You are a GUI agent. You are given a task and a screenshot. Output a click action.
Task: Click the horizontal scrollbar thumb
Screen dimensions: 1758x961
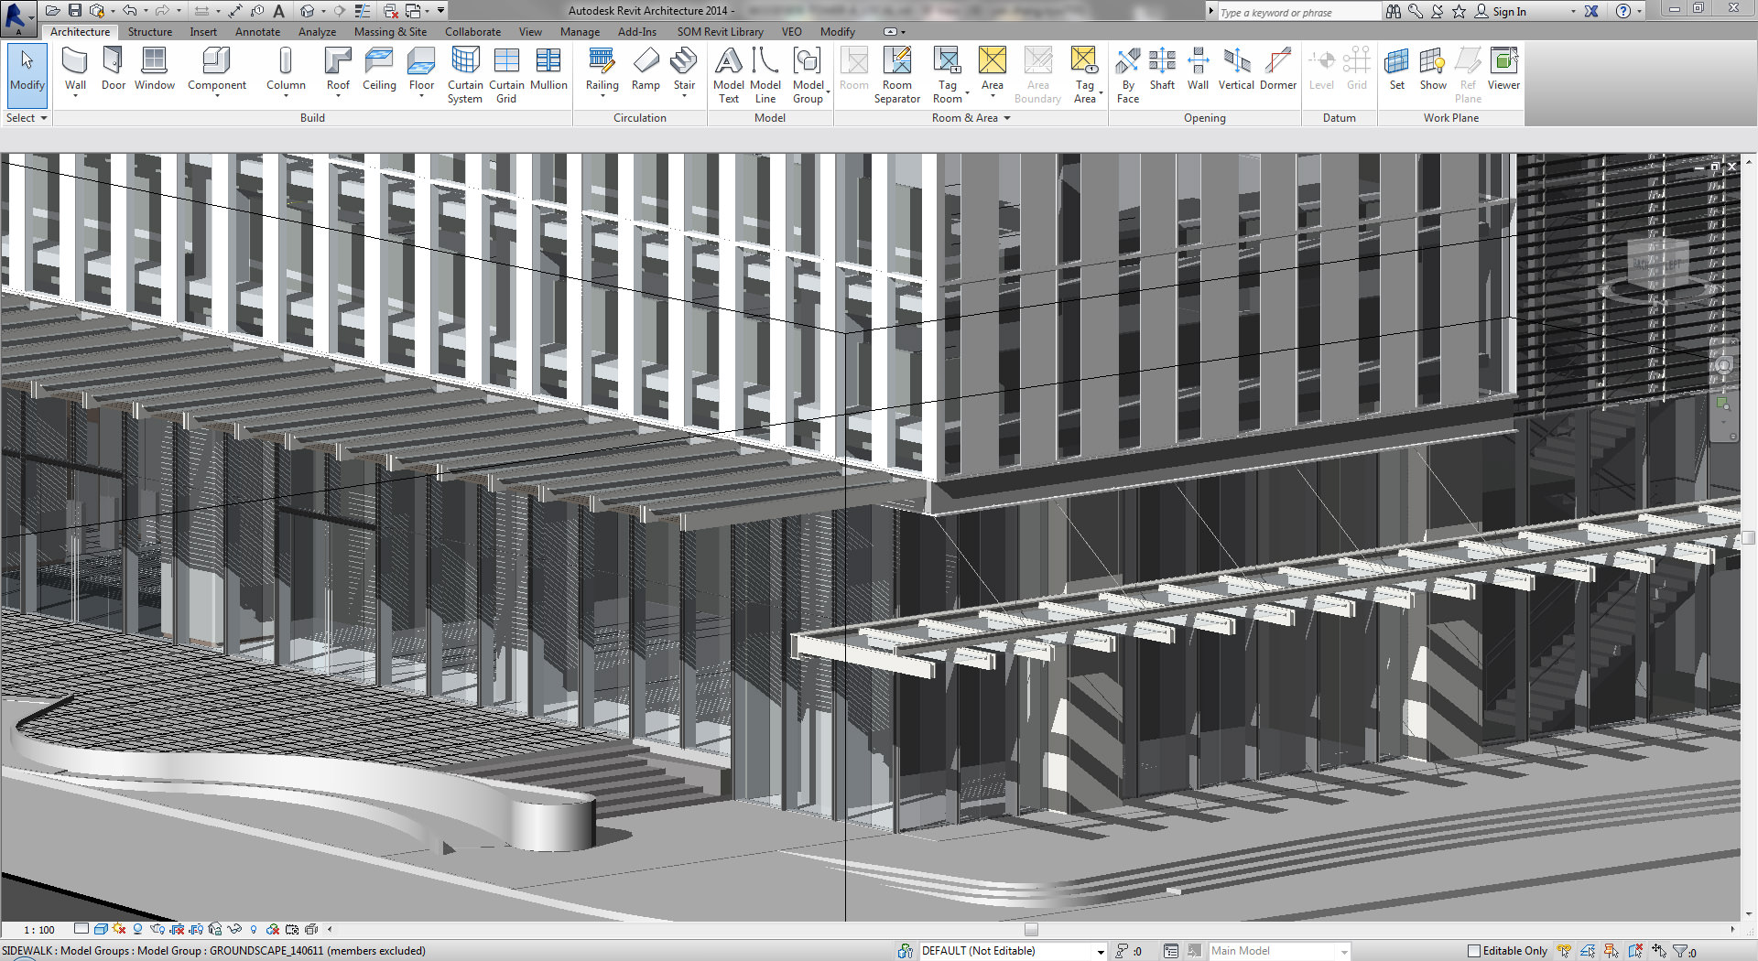click(1031, 929)
